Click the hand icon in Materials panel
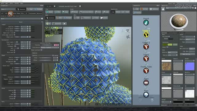197x111 pixels. click(163, 9)
